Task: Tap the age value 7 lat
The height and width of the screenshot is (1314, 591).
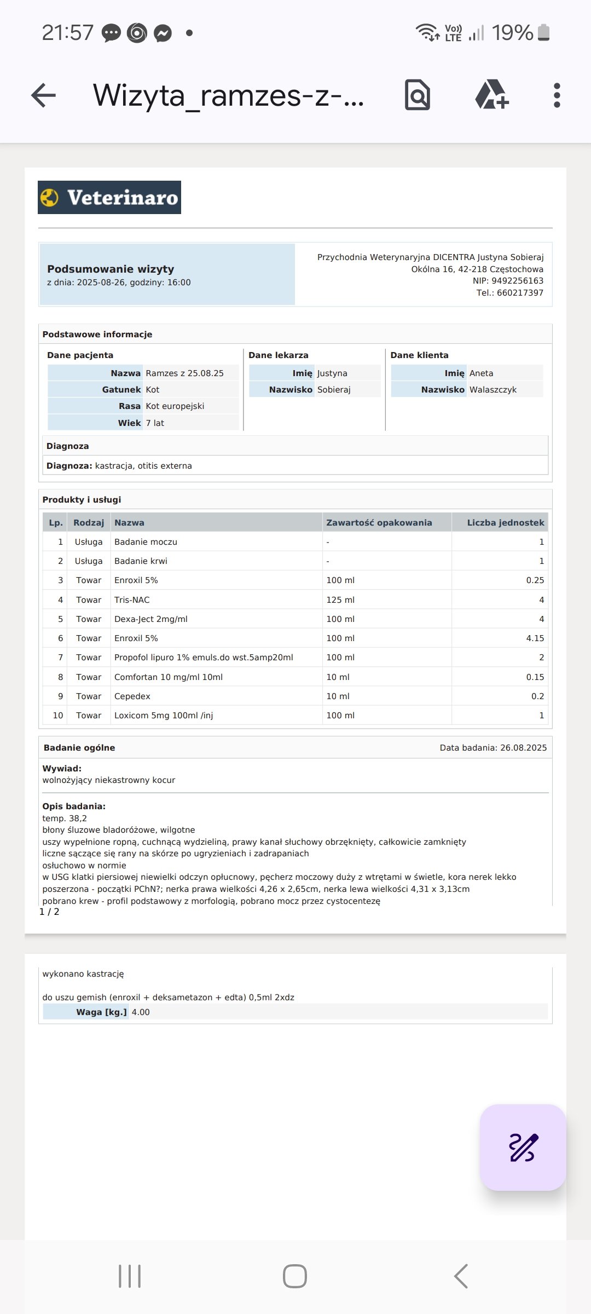Action: (x=155, y=423)
